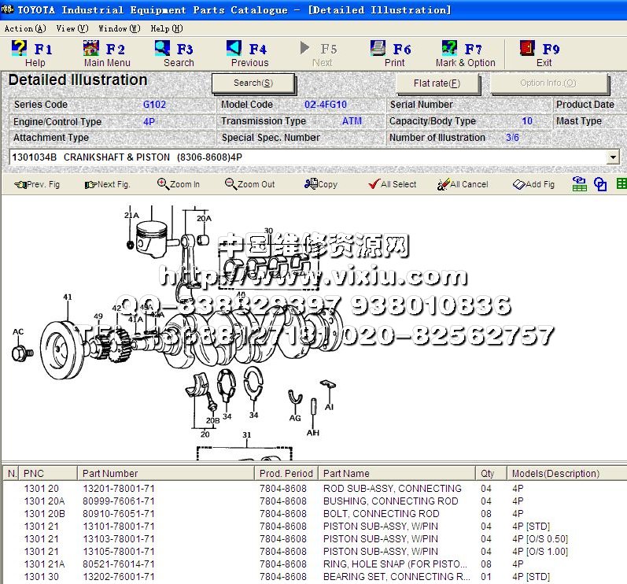This screenshot has height=584, width=627.
Task: Open the Window menu
Action: 118,28
